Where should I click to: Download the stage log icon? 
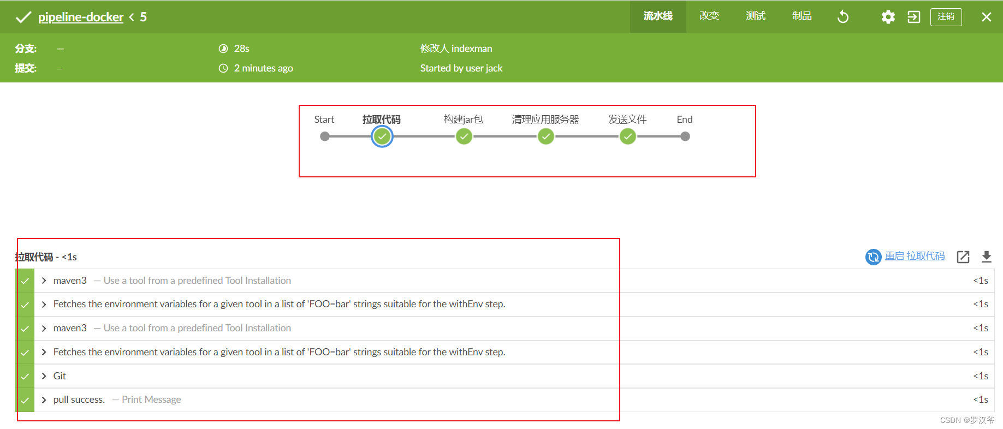click(987, 257)
